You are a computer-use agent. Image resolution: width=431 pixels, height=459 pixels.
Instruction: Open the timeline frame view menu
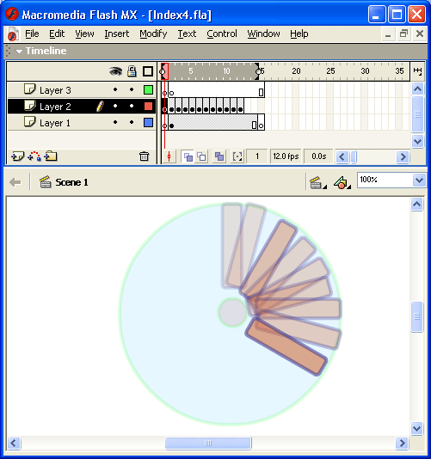(417, 70)
